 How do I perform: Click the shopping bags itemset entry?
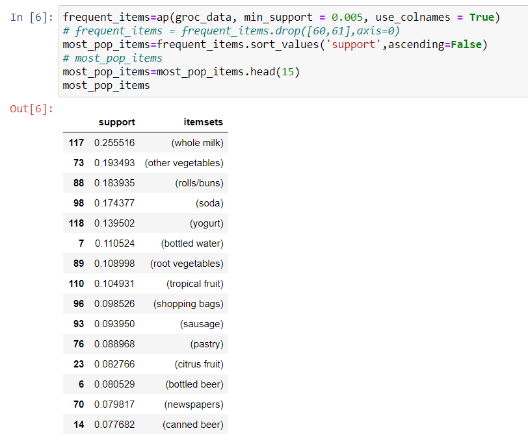point(188,303)
